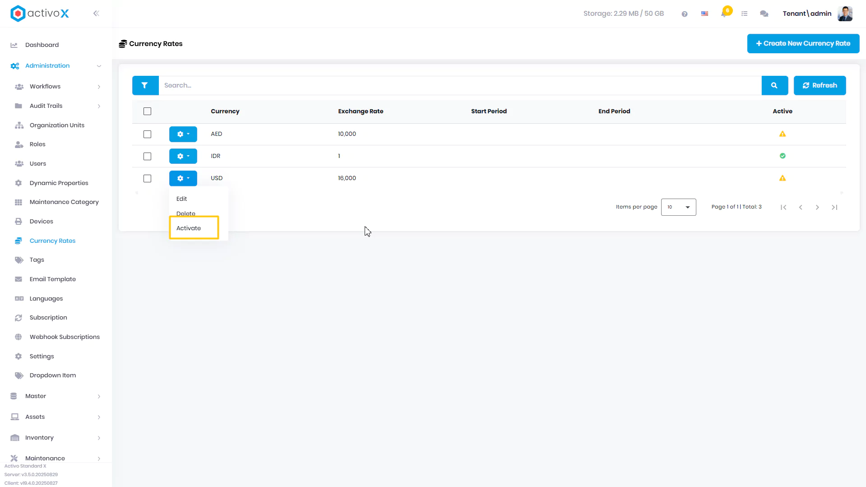Viewport: 866px width, 487px height.
Task: Sort by the Currency column header
Action: pyautogui.click(x=225, y=111)
